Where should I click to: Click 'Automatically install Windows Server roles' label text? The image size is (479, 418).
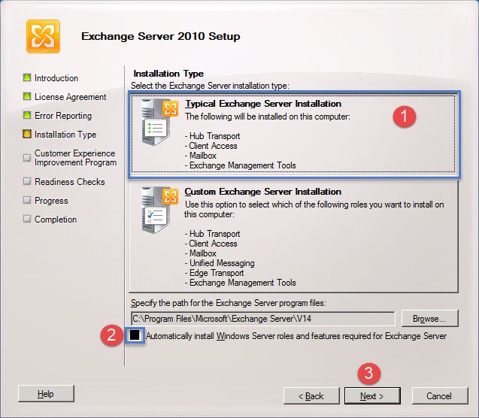pos(296,336)
